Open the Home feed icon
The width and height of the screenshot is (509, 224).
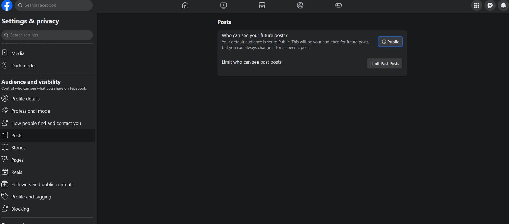point(185,5)
